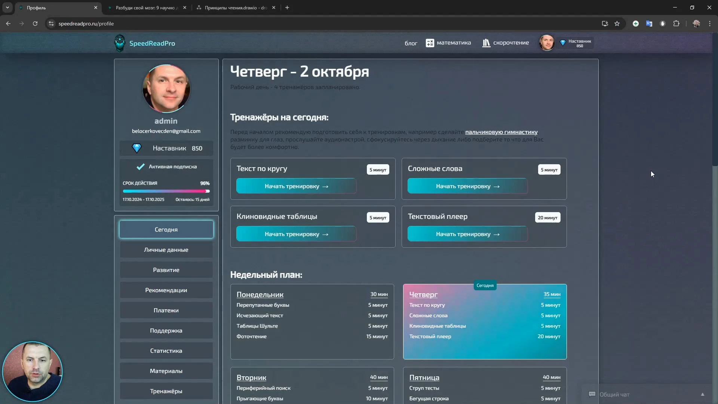Expand the tab search dropdown

7,7
